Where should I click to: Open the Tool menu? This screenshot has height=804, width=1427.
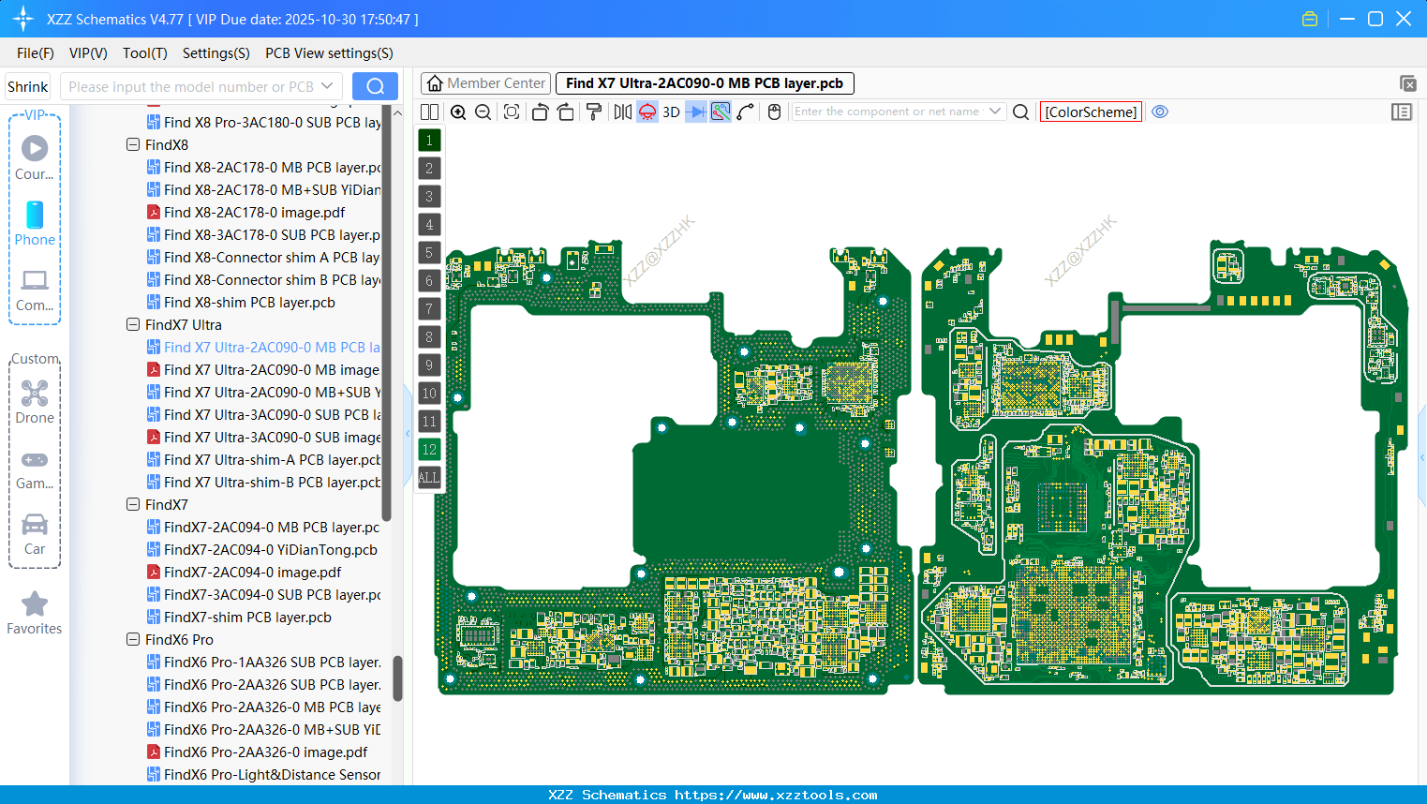[144, 53]
